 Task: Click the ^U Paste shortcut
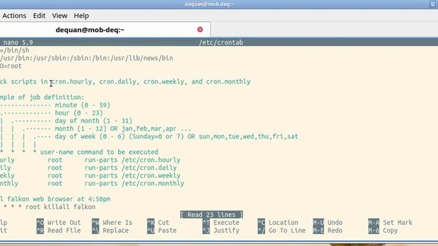[x=162, y=230]
